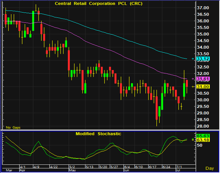Screen dimensions: 220x173
Task: Click the 6/10 date axis marker
Action: 139,167
